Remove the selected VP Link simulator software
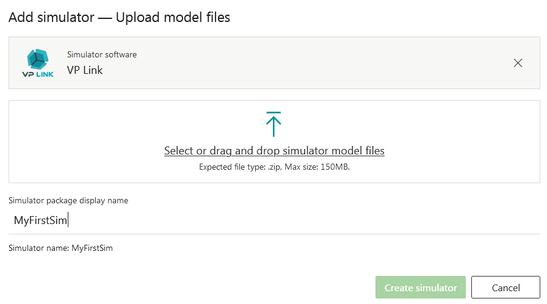The width and height of the screenshot is (547, 304). (x=518, y=63)
